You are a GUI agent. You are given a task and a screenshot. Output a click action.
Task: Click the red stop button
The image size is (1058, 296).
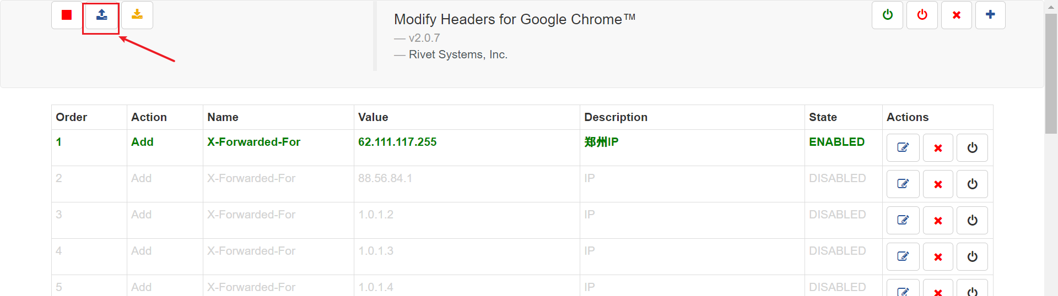pos(67,15)
